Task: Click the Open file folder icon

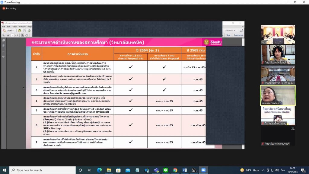Action: point(19,31)
